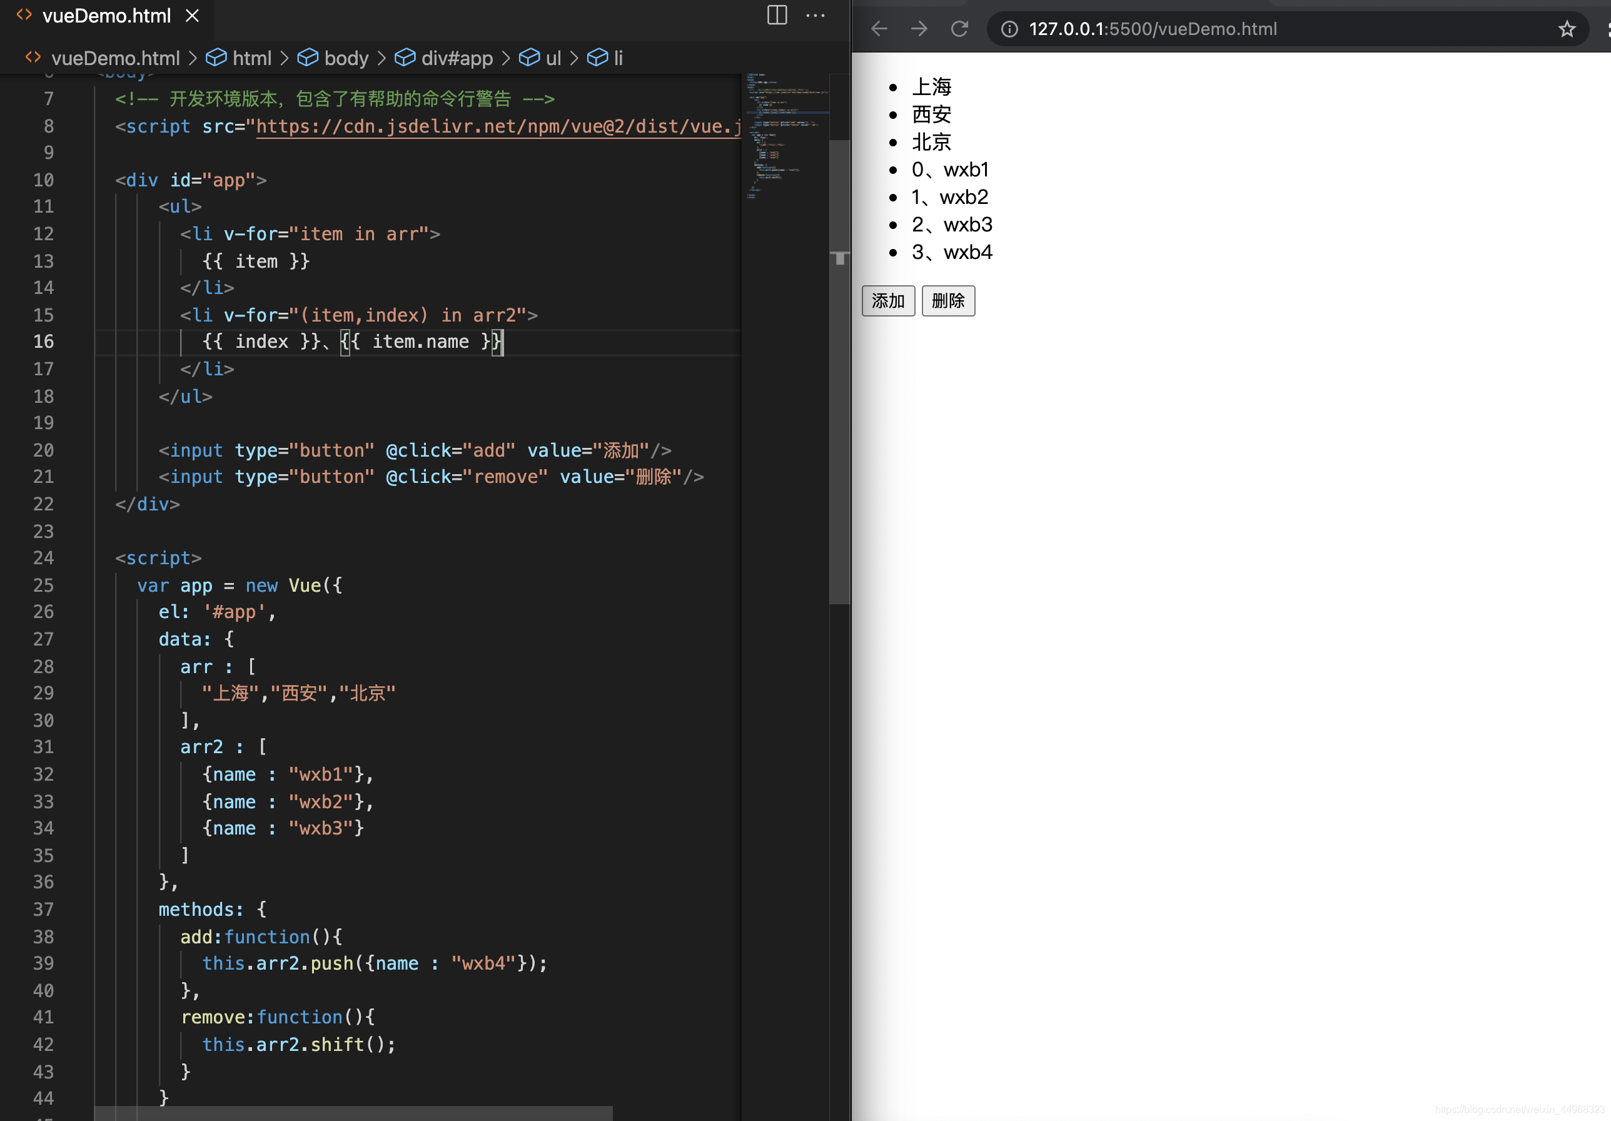
Task: Click the browser back arrow
Action: 879,29
